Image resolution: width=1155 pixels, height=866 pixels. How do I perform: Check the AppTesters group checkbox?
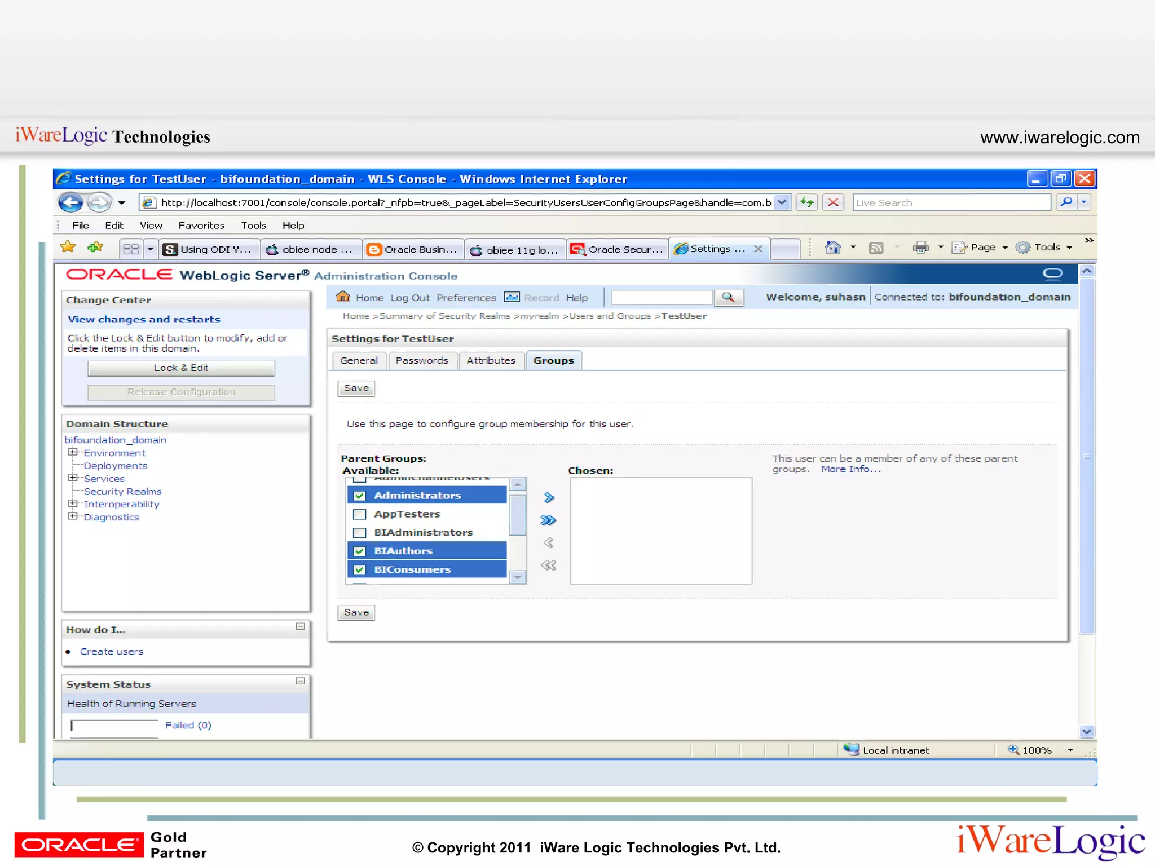tap(359, 514)
